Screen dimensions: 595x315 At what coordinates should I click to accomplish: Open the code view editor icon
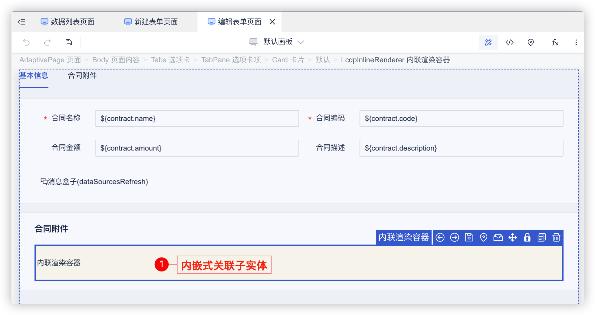click(x=509, y=42)
